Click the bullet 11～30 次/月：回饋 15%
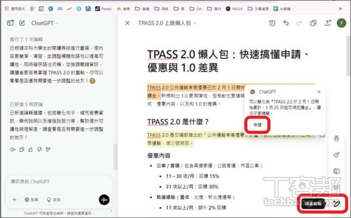This screenshot has height=218, width=351. point(193,177)
